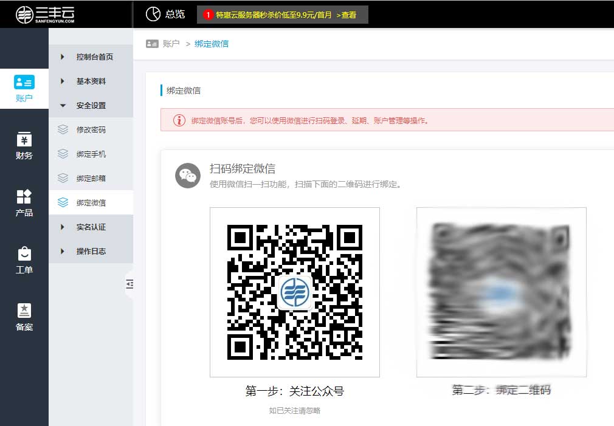The width and height of the screenshot is (614, 426).
Task: Click the pink notice text about 绑定微信账号
Action: pos(311,120)
